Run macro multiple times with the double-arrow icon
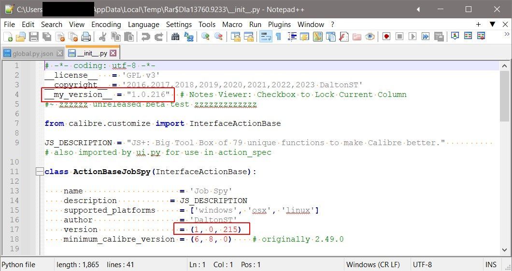512x271 pixels. tap(426, 37)
